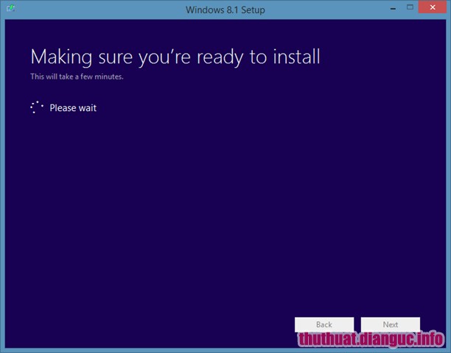This screenshot has height=353, width=451.
Task: Maximize the Windows 8.1 Setup window
Action: [x=410, y=7]
